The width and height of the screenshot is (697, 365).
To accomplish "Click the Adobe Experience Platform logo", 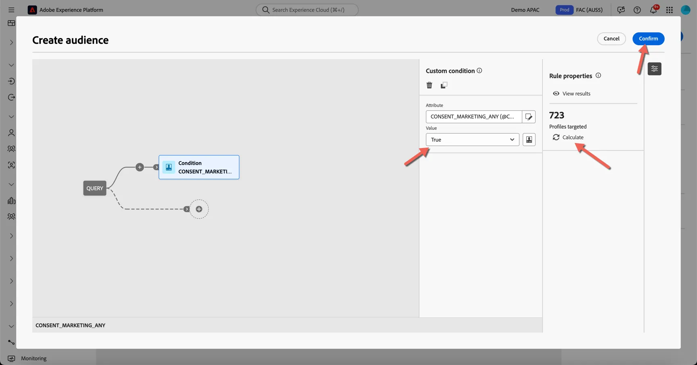I will (32, 10).
